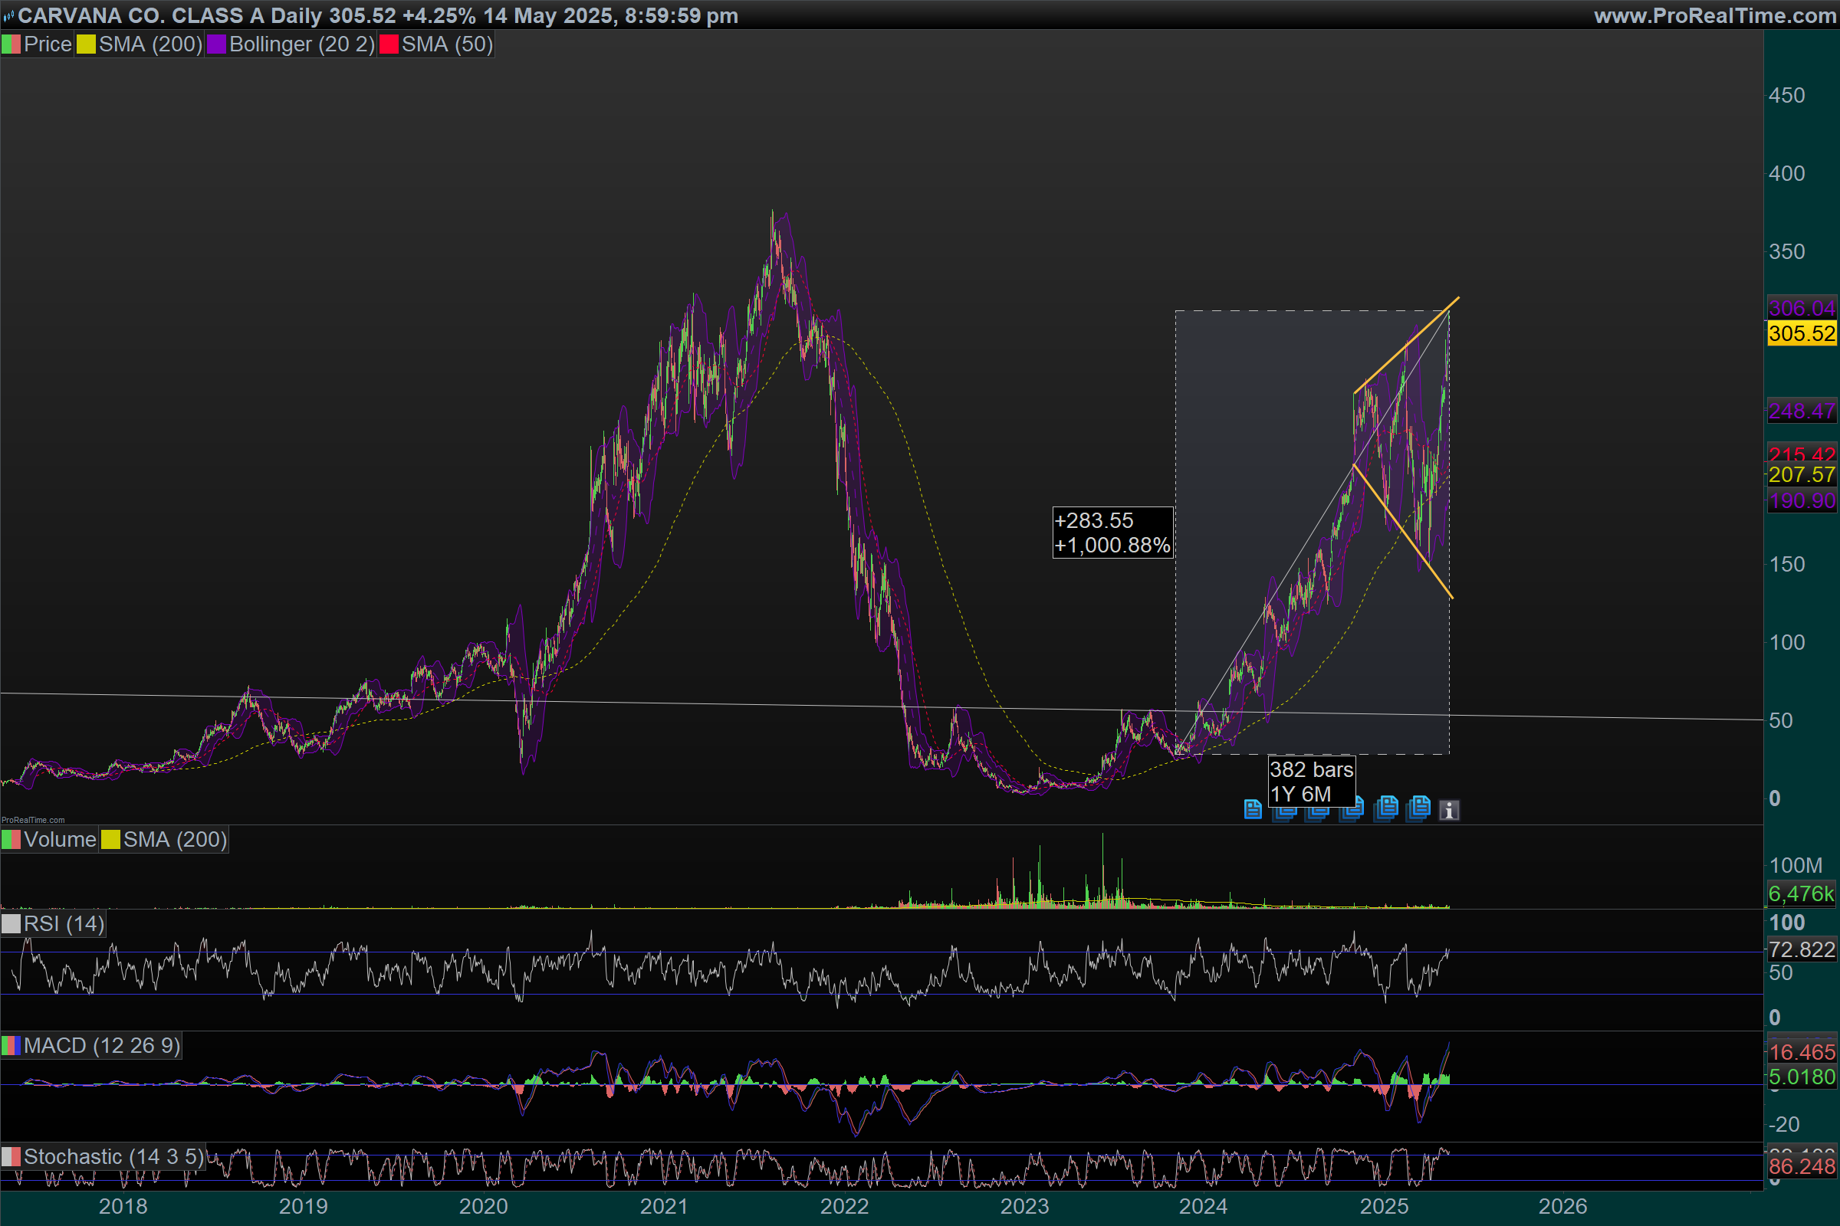Click the red-green Price legend swatch
Image resolution: width=1840 pixels, height=1226 pixels.
pos(11,44)
